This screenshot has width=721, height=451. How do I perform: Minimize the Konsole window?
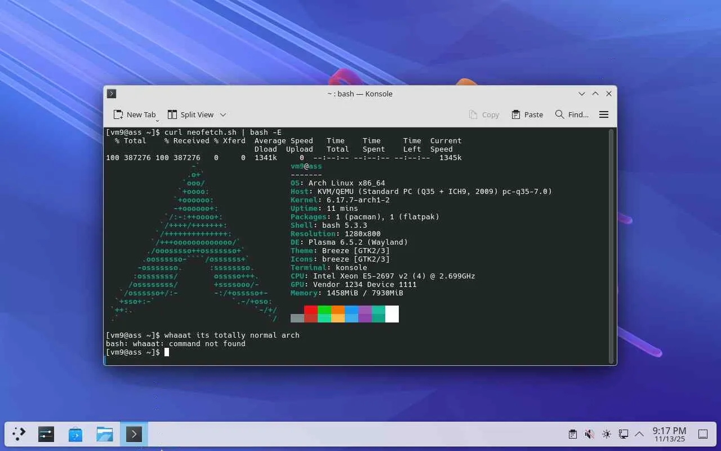(x=582, y=94)
